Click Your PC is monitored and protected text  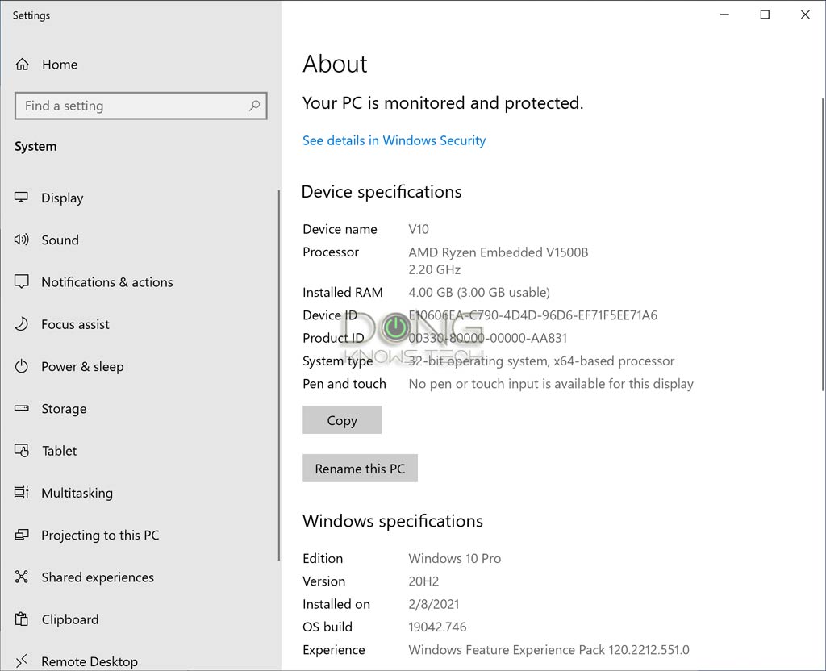coord(443,103)
